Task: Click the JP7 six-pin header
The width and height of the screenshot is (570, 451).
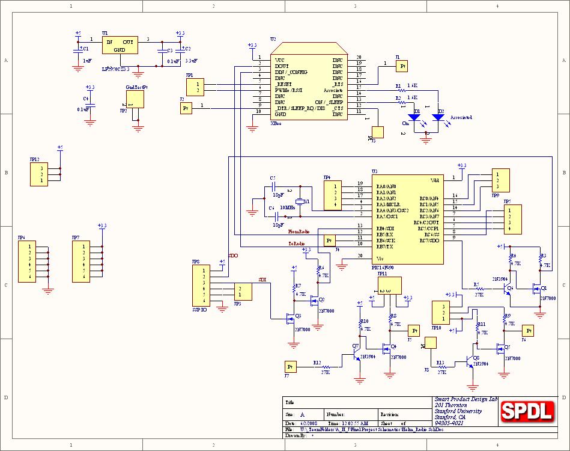Action: (81, 262)
